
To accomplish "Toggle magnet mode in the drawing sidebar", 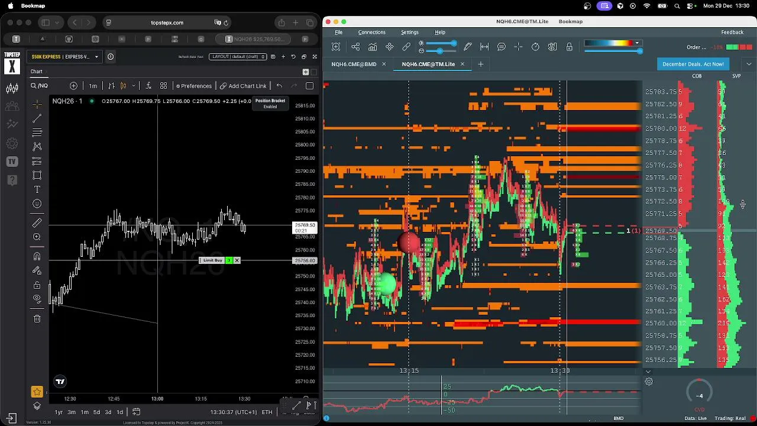I will coord(37,256).
